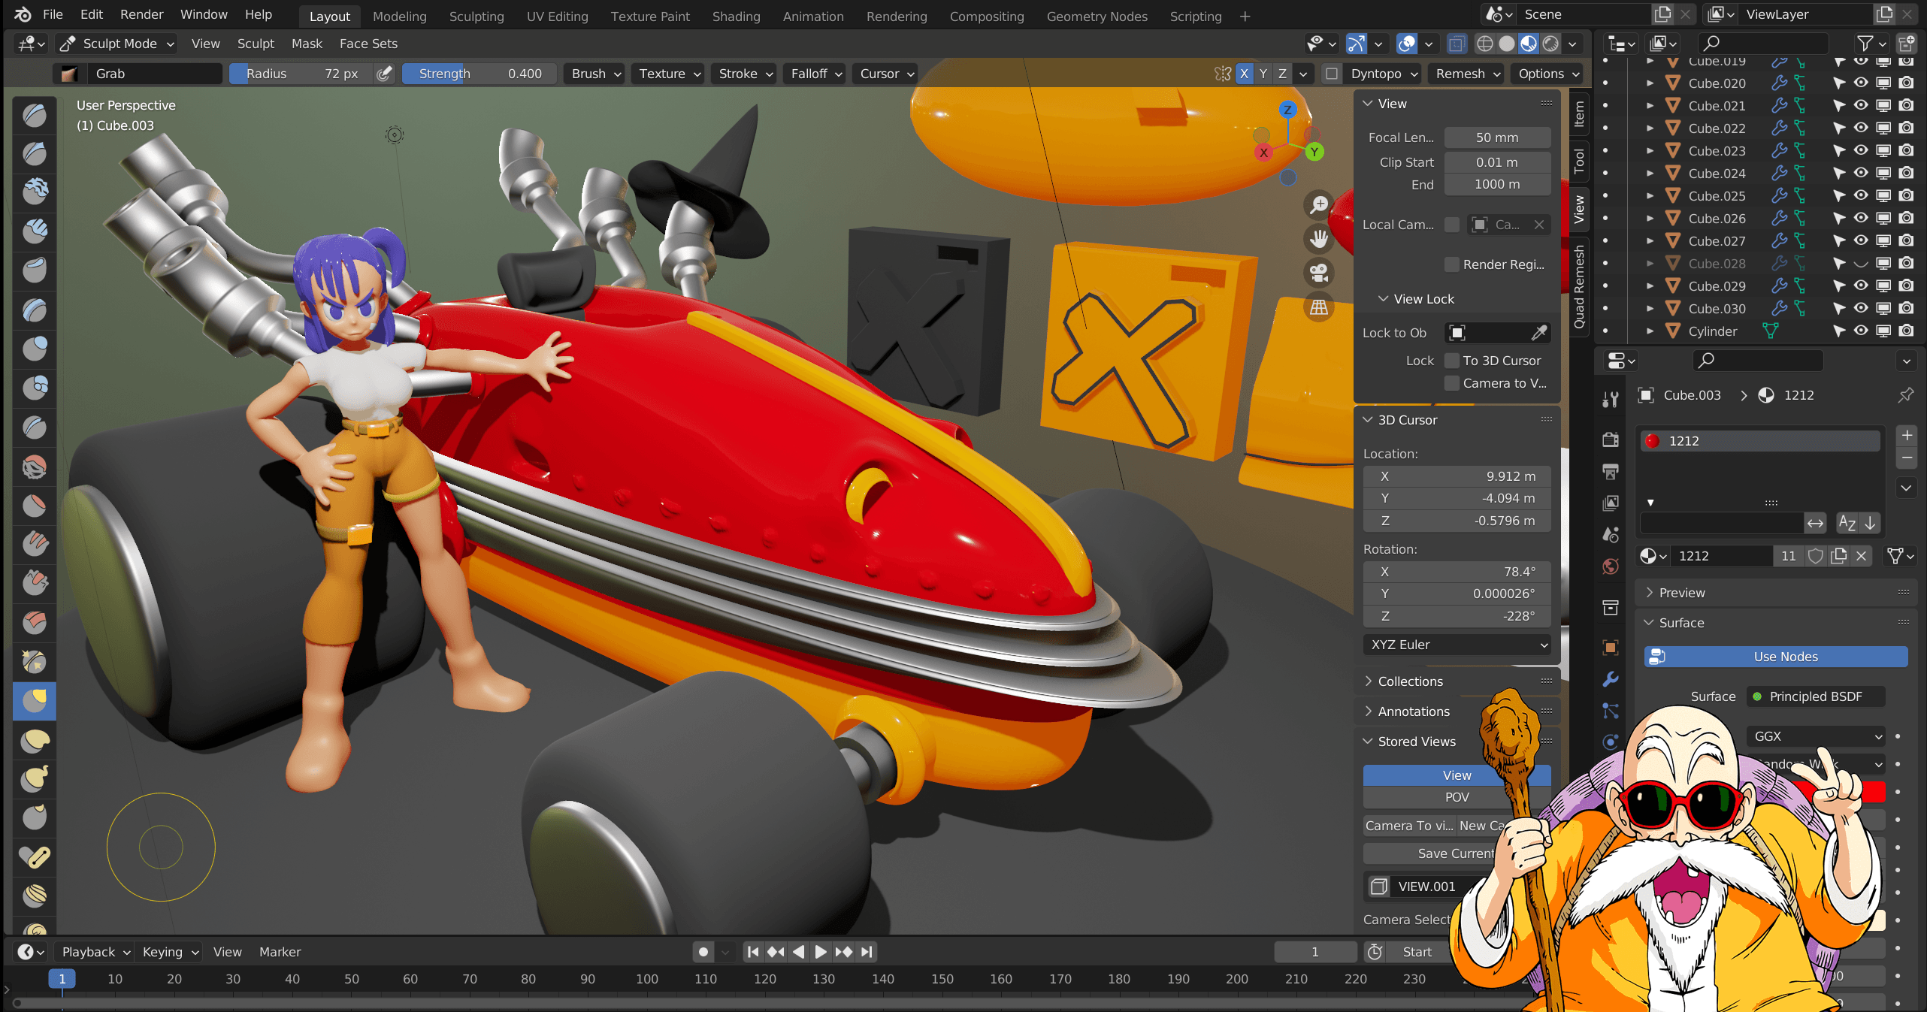Open XYZ Euler rotation mode dropdown
Viewport: 1927px width, 1012px height.
point(1457,645)
